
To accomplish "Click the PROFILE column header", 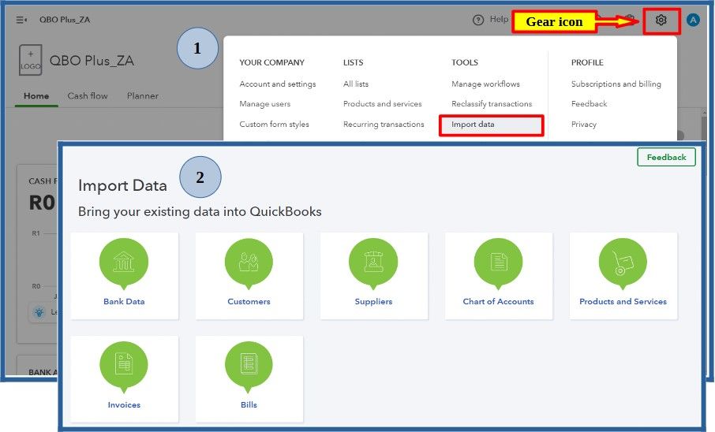I will coord(587,62).
